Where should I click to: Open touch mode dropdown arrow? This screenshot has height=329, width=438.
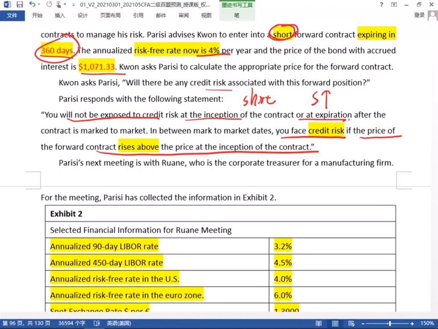pyautogui.click(x=65, y=4)
